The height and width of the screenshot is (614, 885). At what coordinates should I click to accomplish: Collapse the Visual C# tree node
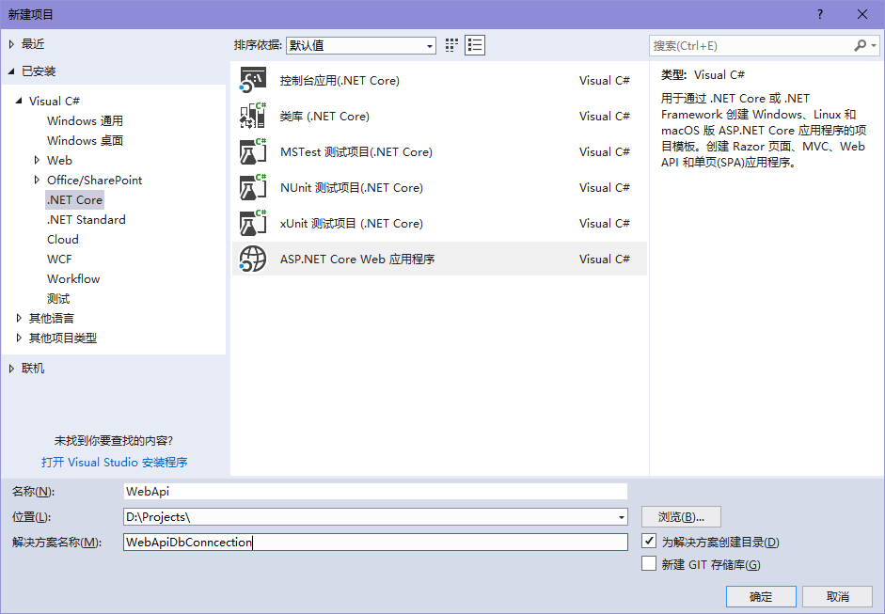coord(19,101)
